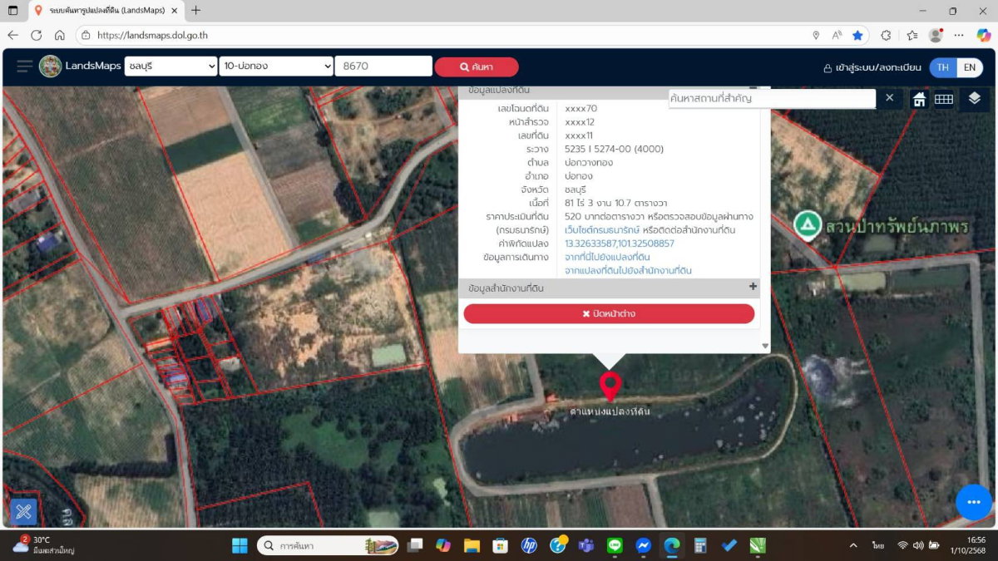Open the parcel coordinates link
The height and width of the screenshot is (561, 998).
tap(619, 244)
